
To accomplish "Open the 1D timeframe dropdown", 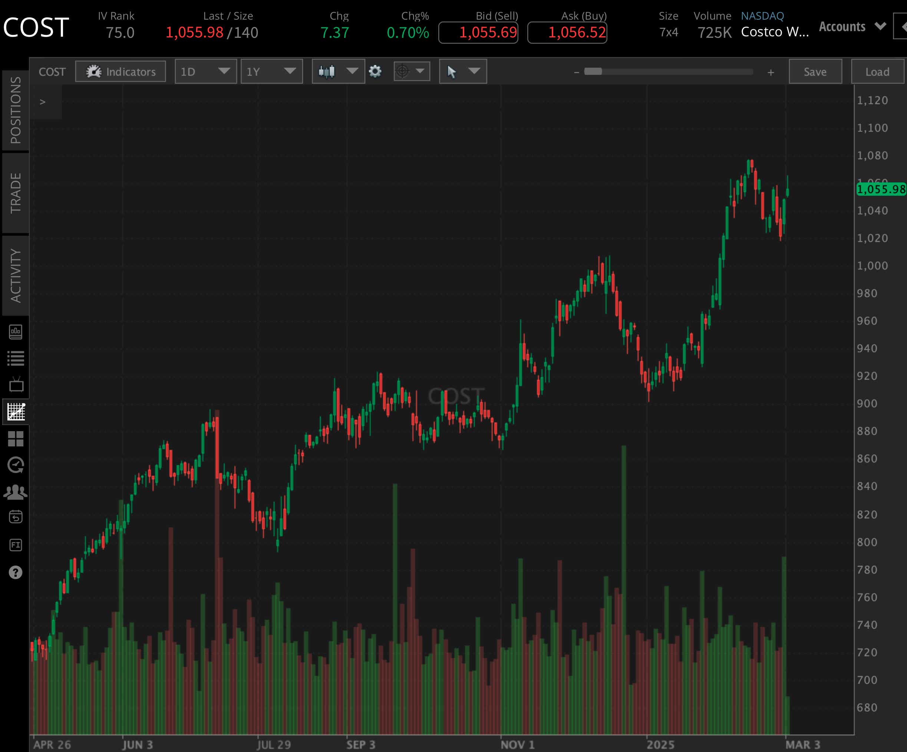I will [x=205, y=71].
